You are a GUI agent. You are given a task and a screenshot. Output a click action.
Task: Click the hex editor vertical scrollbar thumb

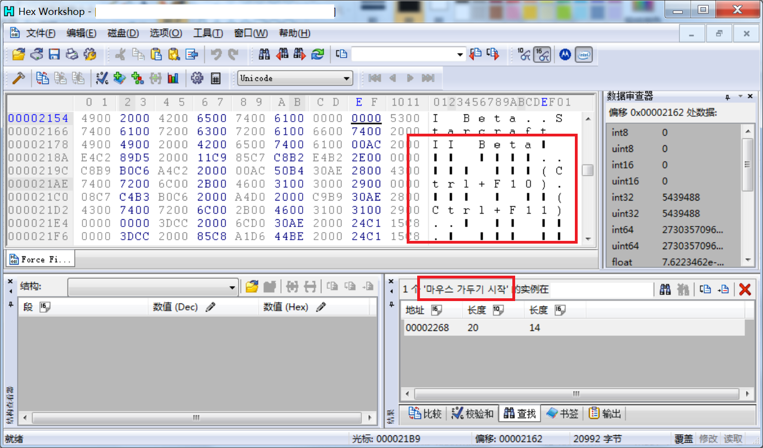tap(588, 170)
